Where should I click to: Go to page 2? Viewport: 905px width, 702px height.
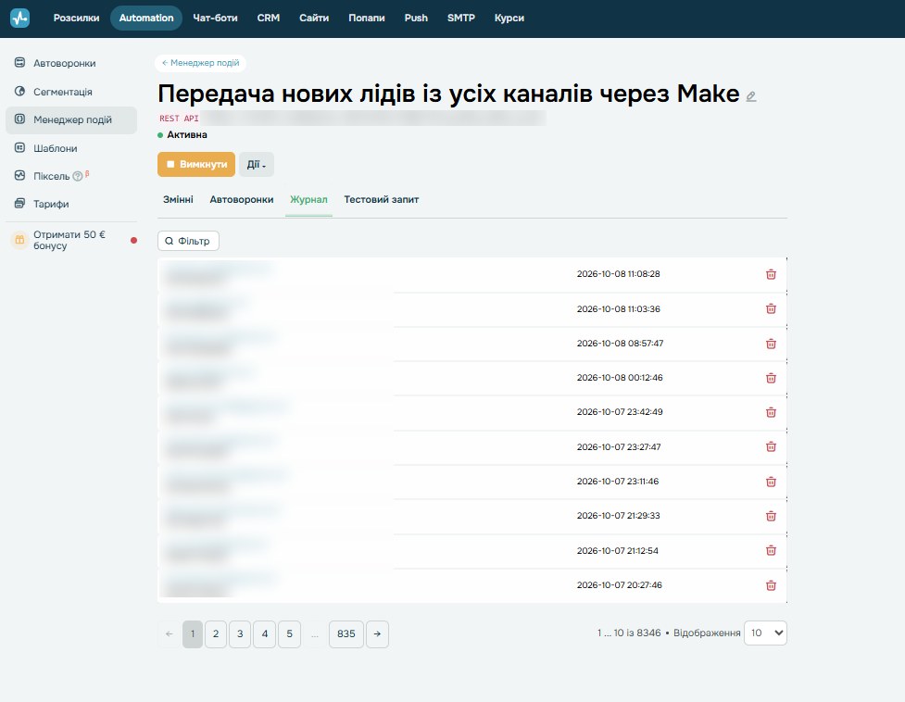pyautogui.click(x=216, y=634)
